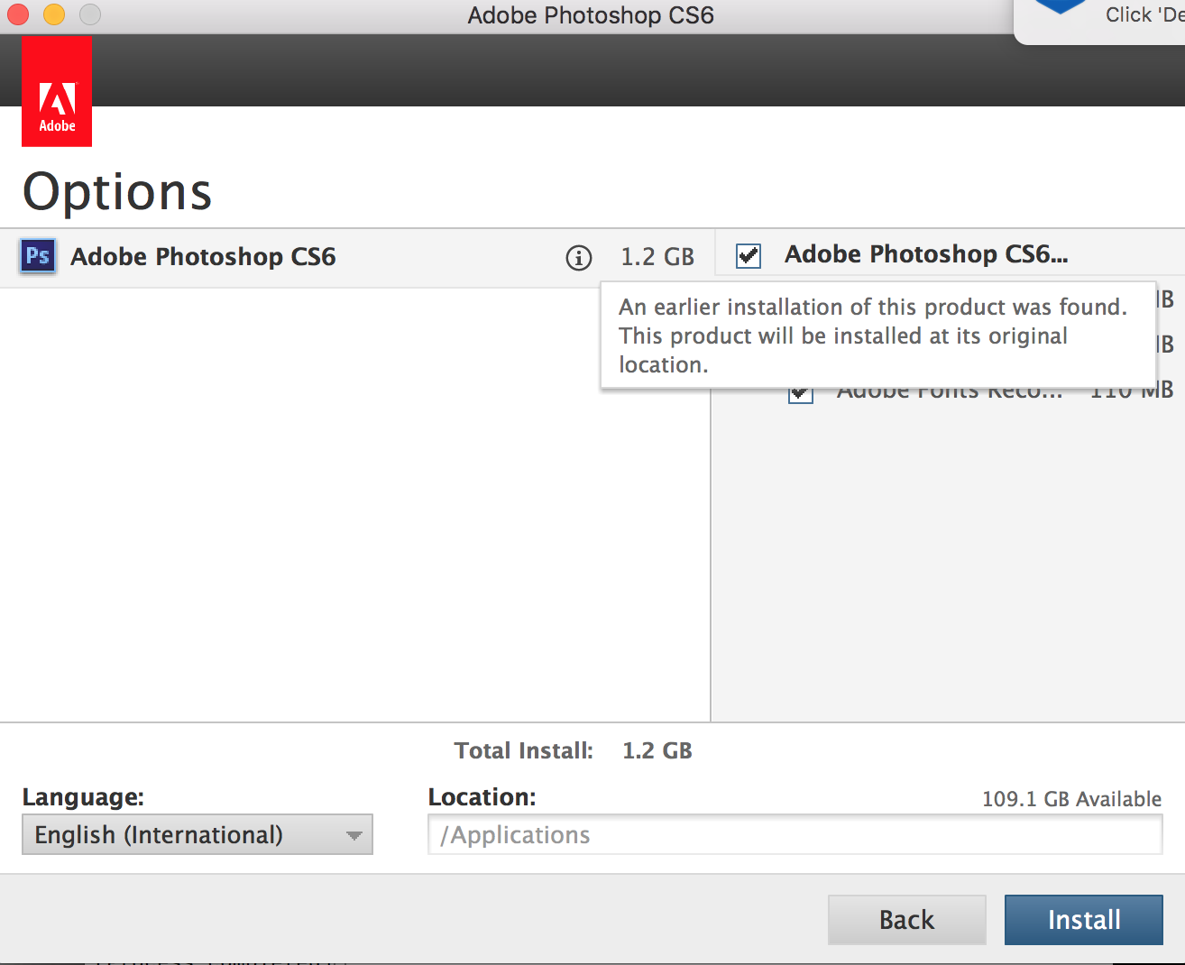1185x965 pixels.
Task: Click the blue notification icon at top right
Action: click(1061, 7)
